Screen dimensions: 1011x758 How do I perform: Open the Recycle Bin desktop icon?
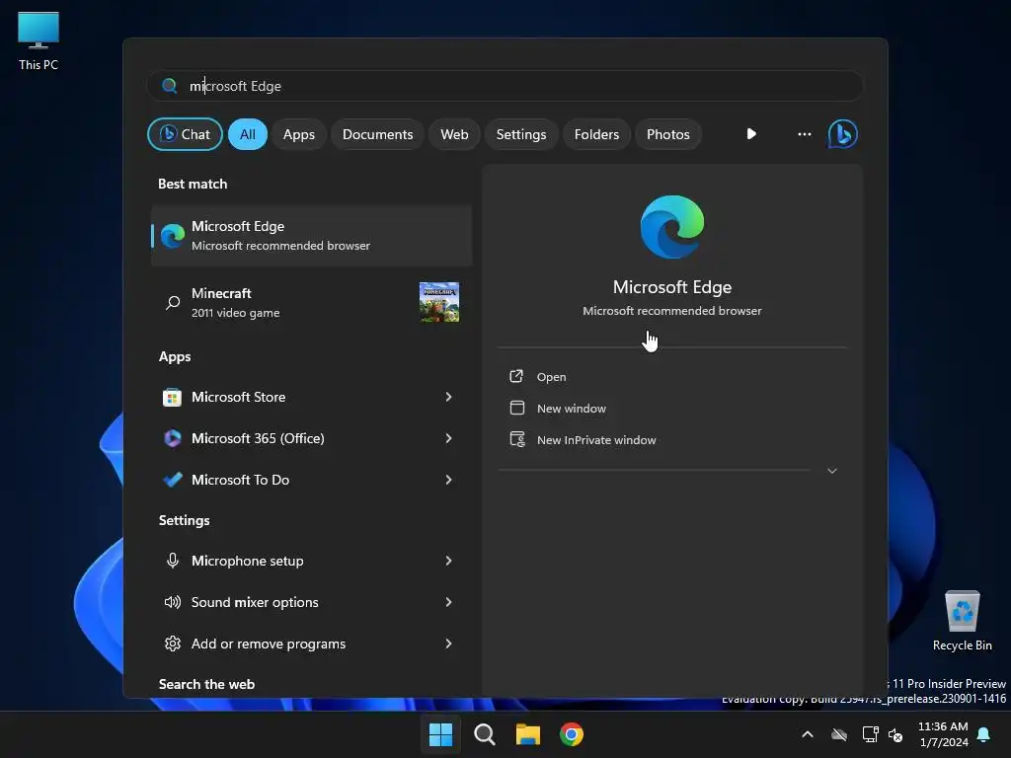pos(962,621)
